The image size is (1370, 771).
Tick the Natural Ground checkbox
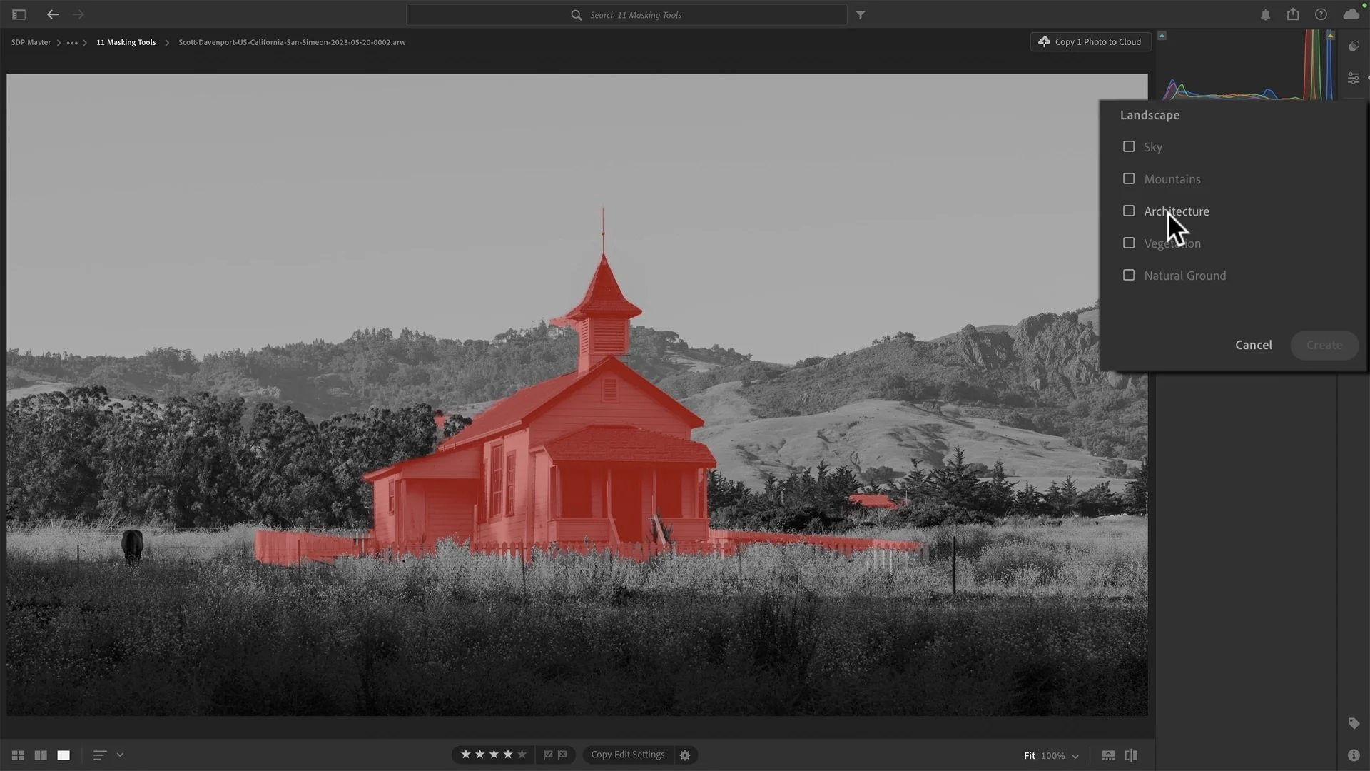click(1129, 275)
